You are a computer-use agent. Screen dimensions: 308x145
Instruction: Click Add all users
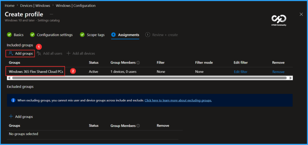50,54
